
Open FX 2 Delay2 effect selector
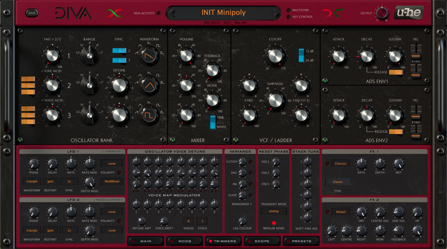(341, 212)
